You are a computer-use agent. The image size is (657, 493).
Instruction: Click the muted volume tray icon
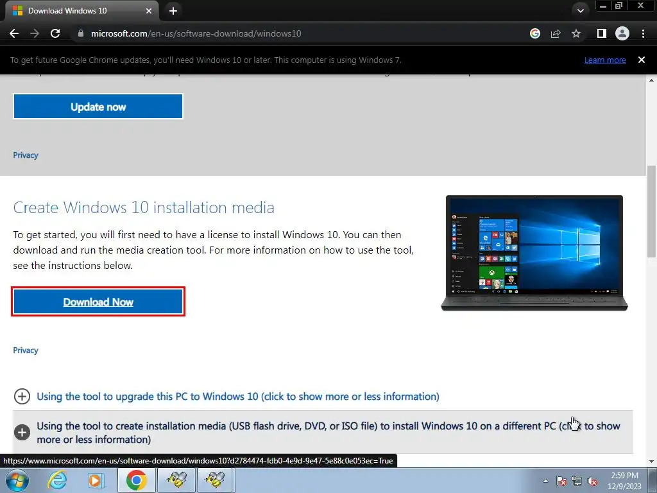592,481
